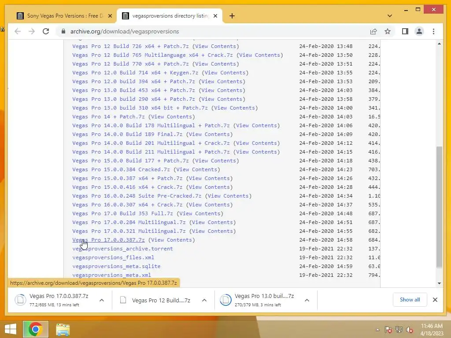View Contents of Vegas Pro 12.0 build 394 x64
Screen dimensions: 451x338
[222, 81]
